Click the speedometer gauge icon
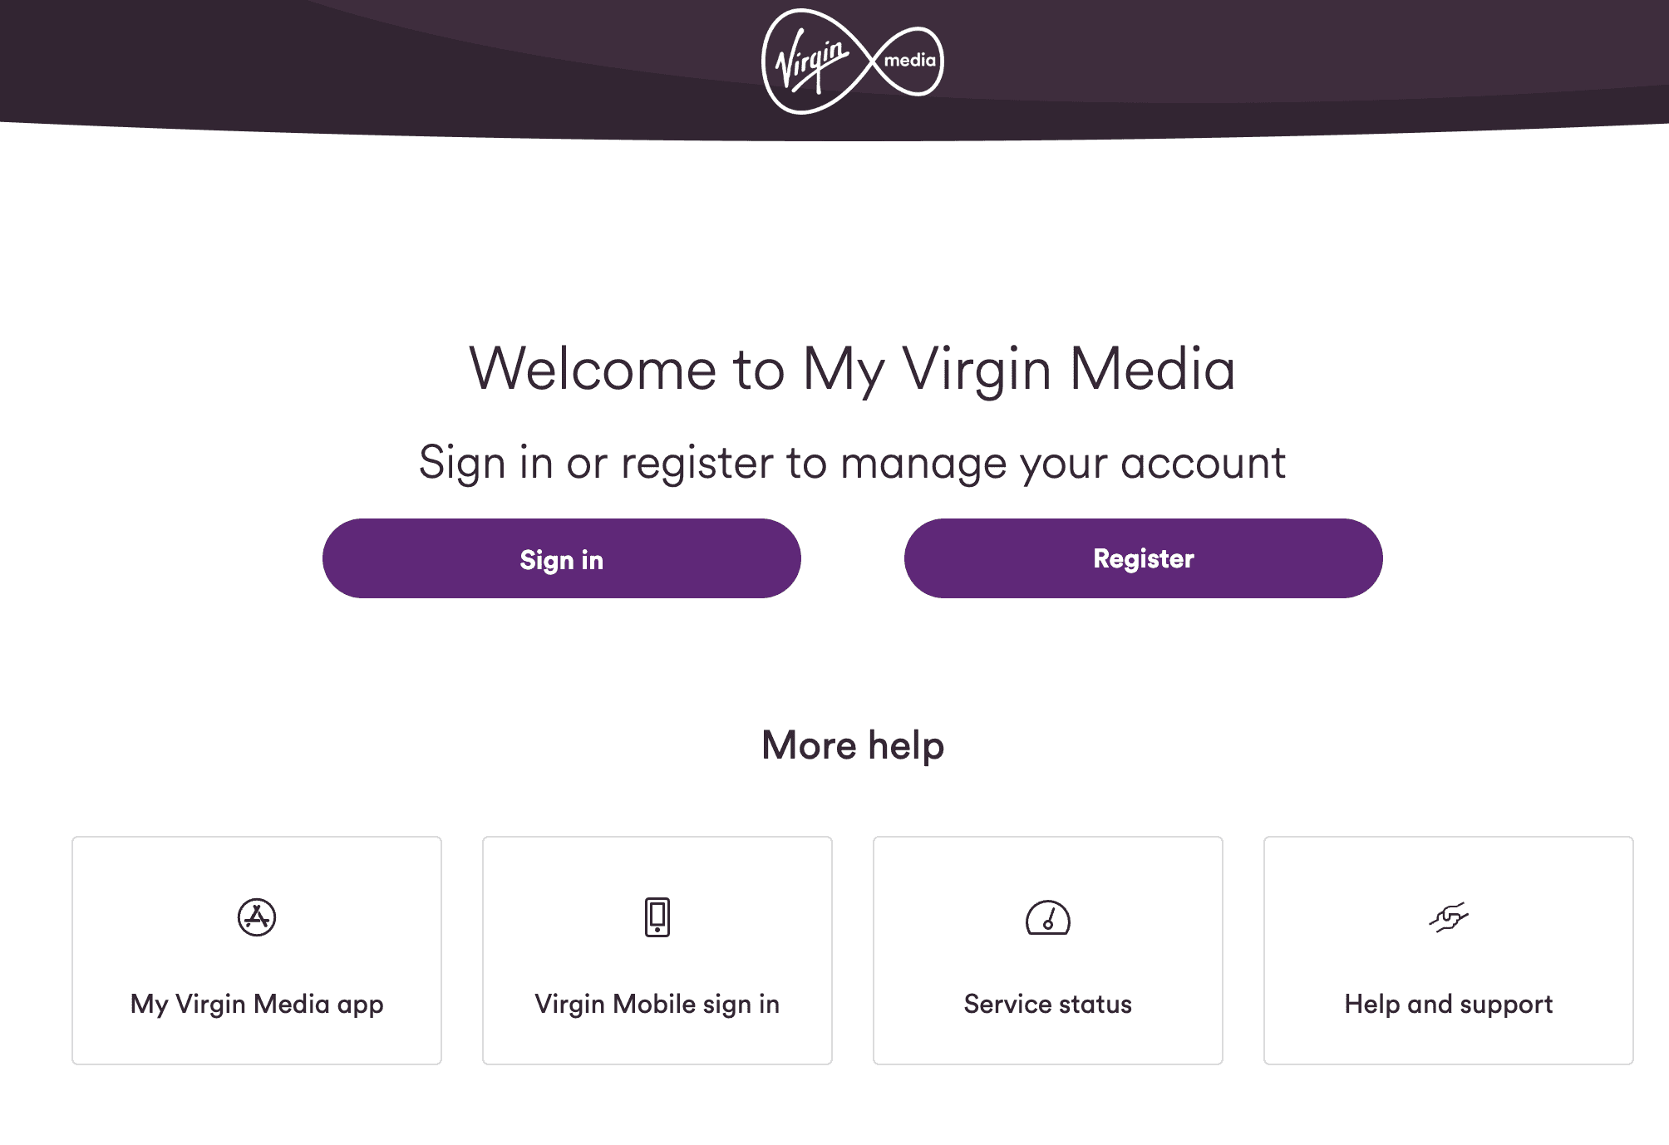Image resolution: width=1669 pixels, height=1145 pixels. [x=1048, y=917]
